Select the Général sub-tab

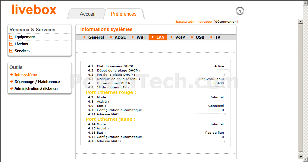96,37
